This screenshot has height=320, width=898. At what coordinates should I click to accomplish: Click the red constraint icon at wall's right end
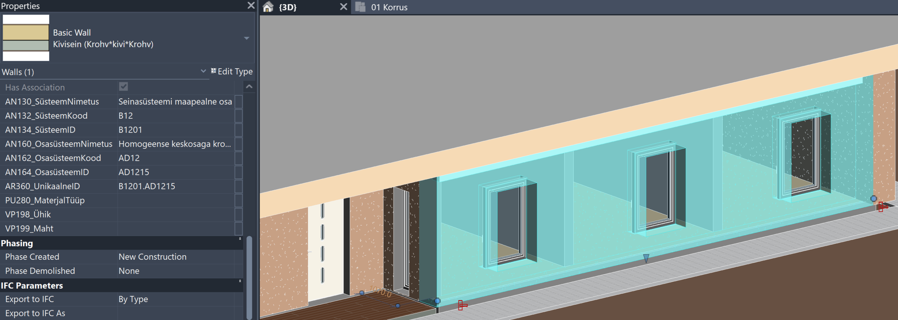coord(882,207)
